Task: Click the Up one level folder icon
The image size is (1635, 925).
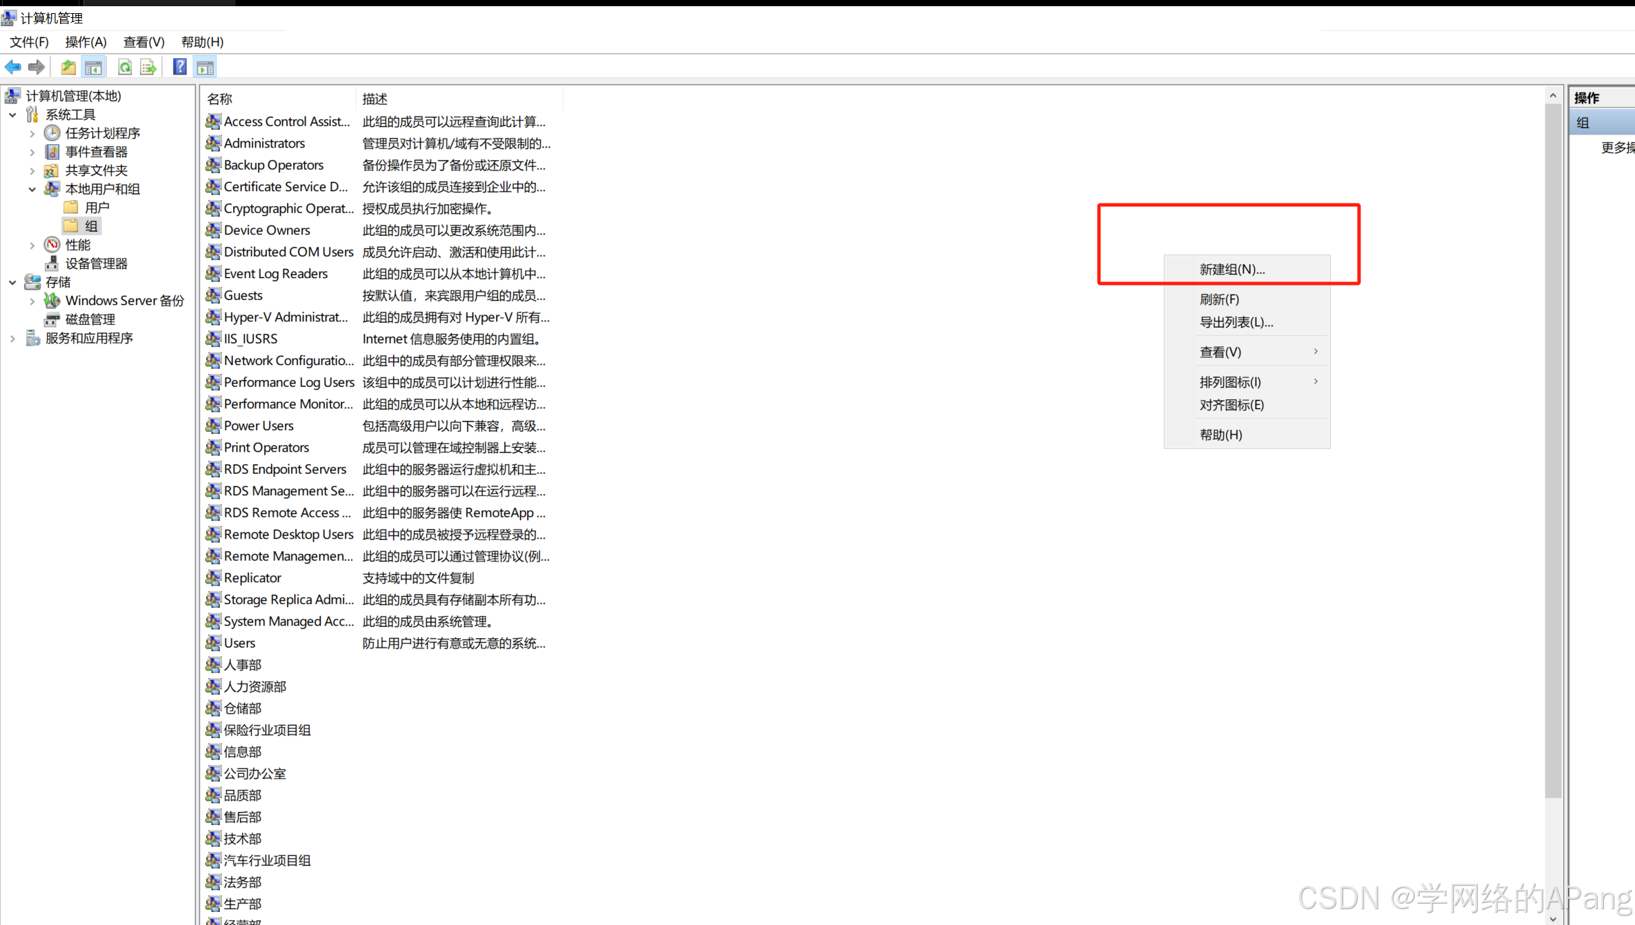Action: (68, 67)
